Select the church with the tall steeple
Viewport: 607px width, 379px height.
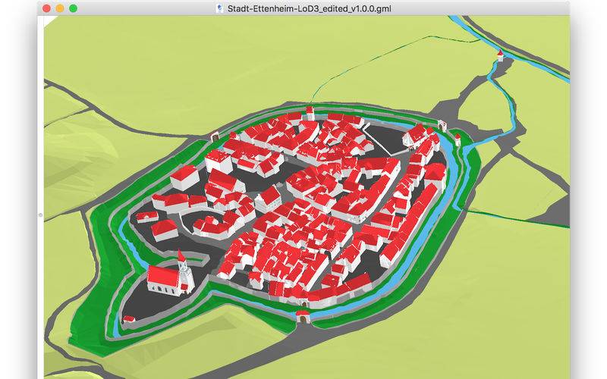[x=171, y=274]
